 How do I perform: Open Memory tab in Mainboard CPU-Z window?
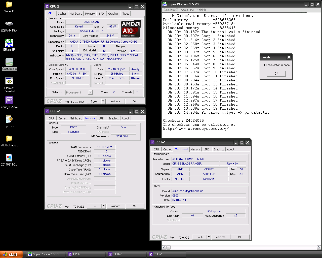[195, 149]
